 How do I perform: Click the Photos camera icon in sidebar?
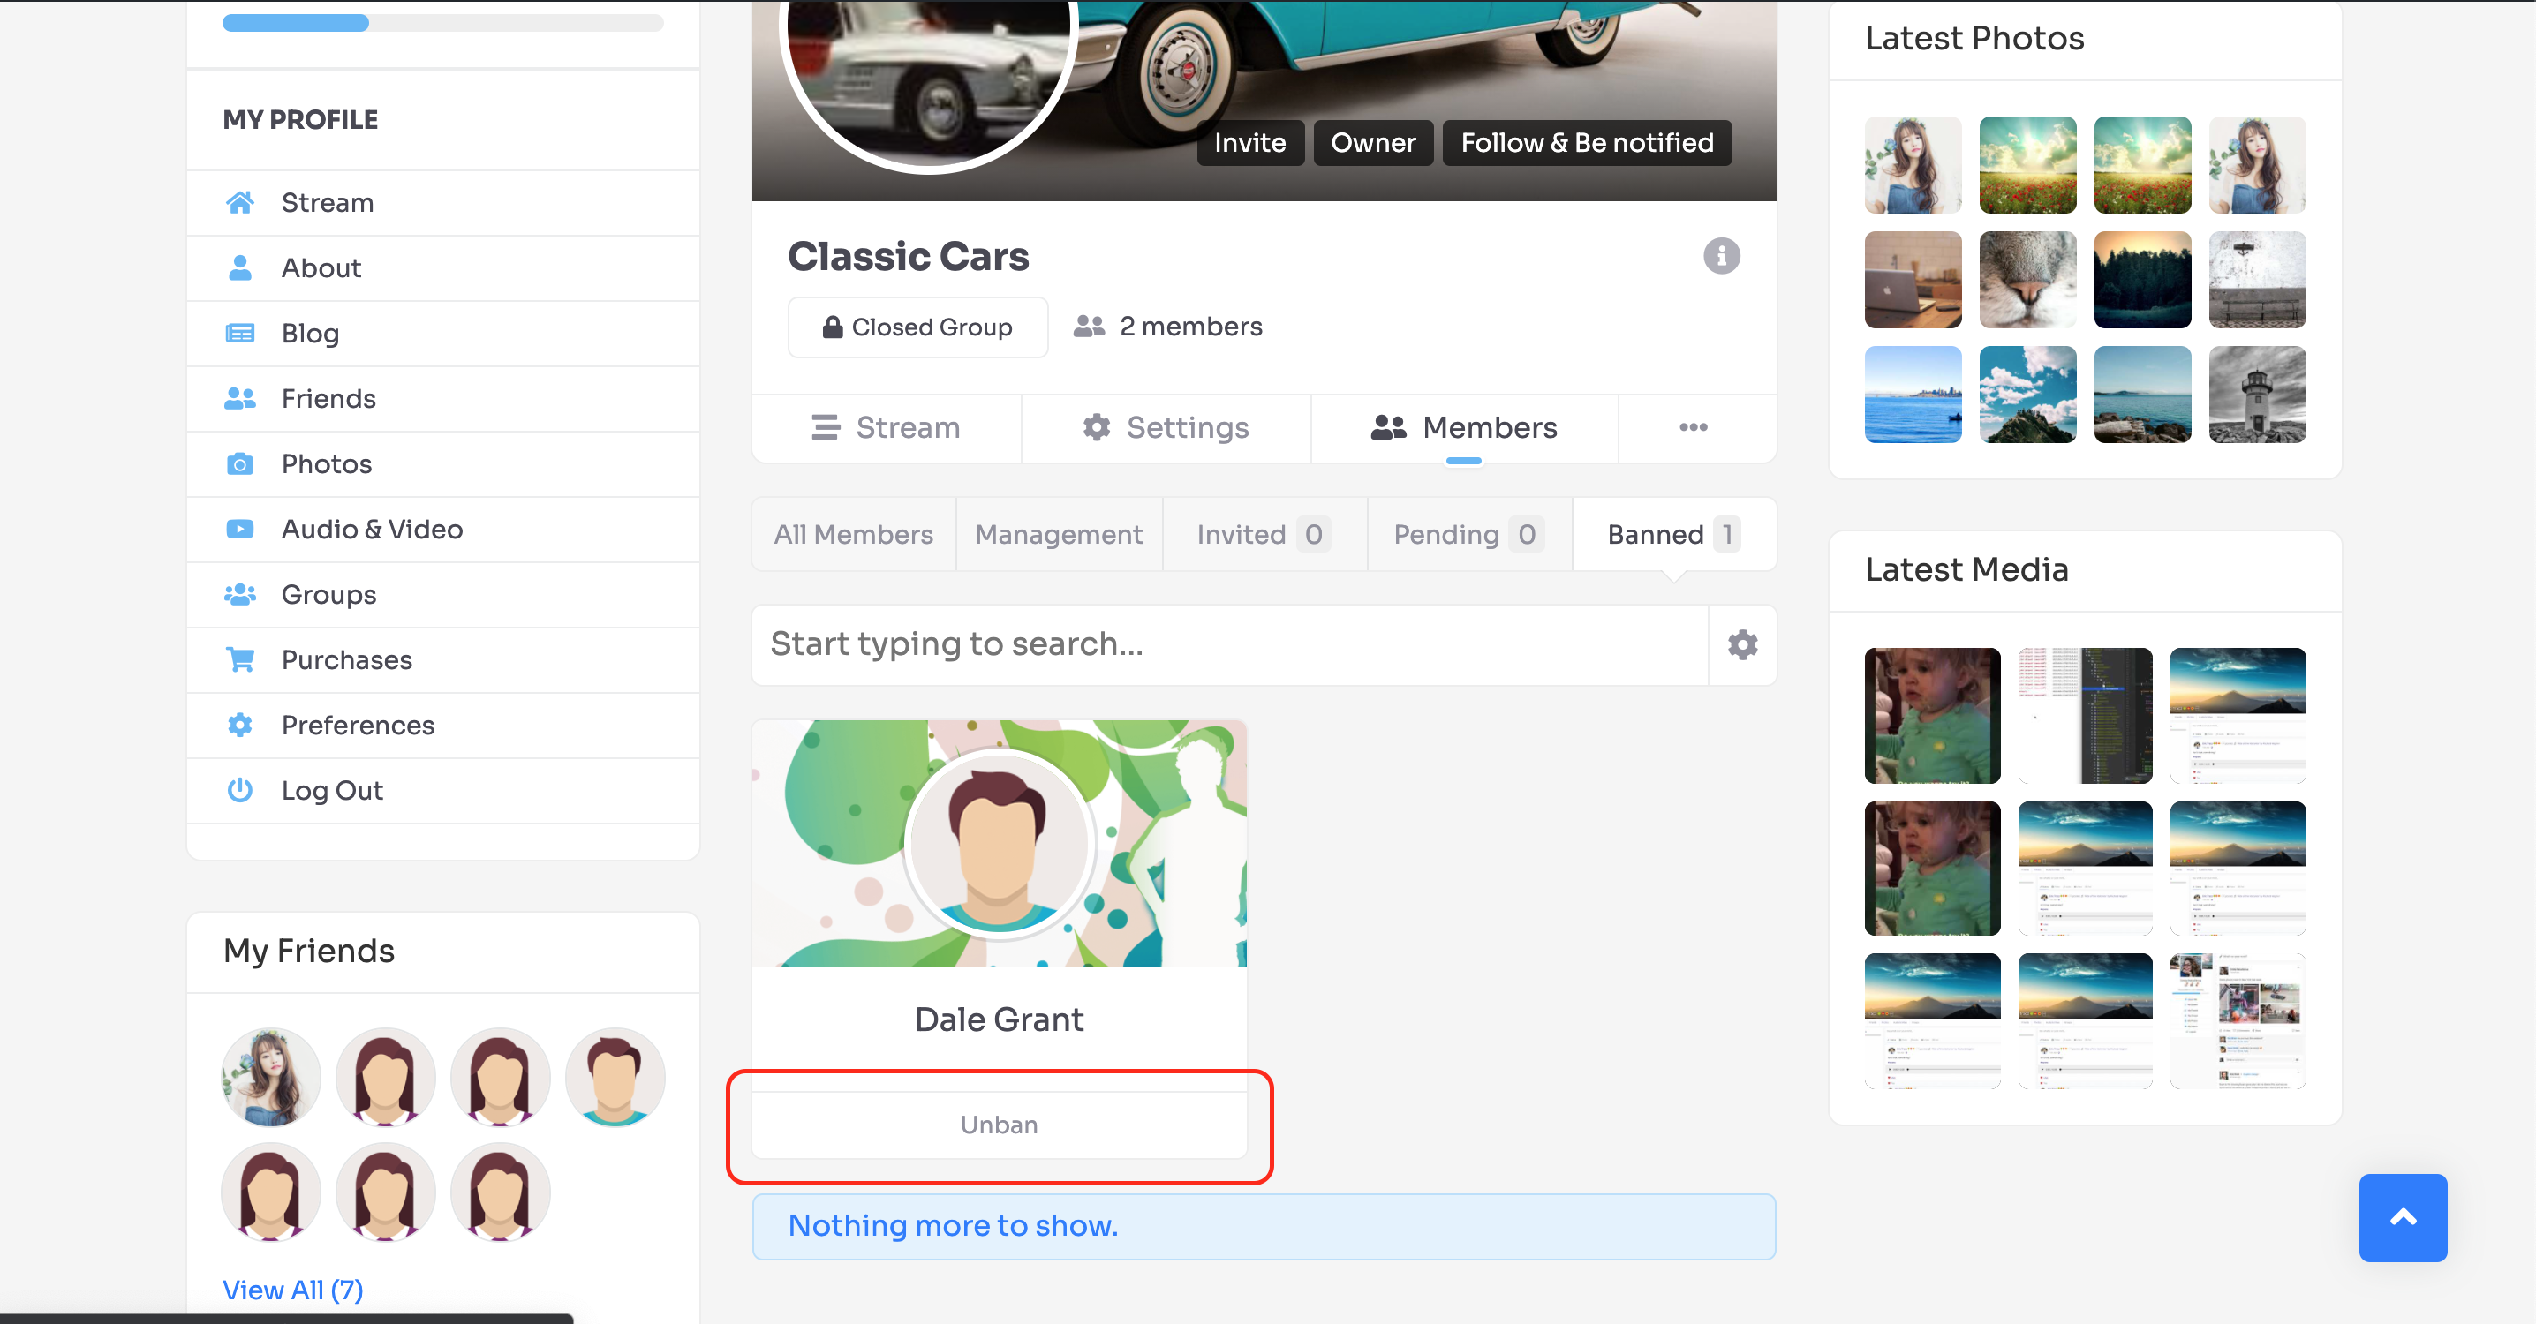(x=240, y=463)
